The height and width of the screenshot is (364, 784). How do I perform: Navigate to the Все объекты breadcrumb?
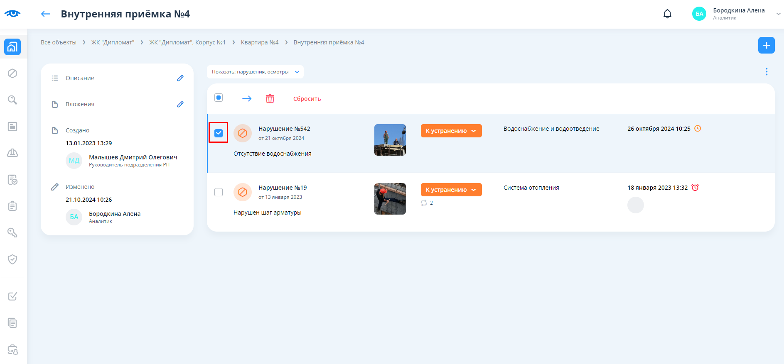(x=59, y=42)
